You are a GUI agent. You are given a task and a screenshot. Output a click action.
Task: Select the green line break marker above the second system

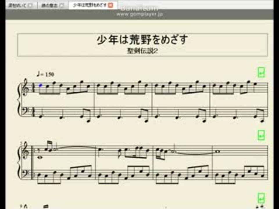pyautogui.click(x=261, y=135)
